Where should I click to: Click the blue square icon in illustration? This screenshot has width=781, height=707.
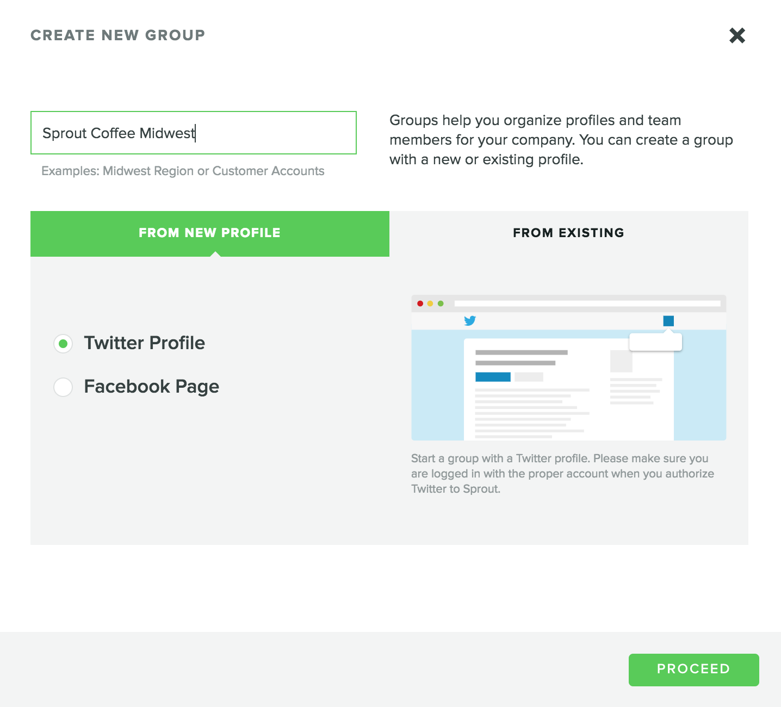pyautogui.click(x=668, y=321)
